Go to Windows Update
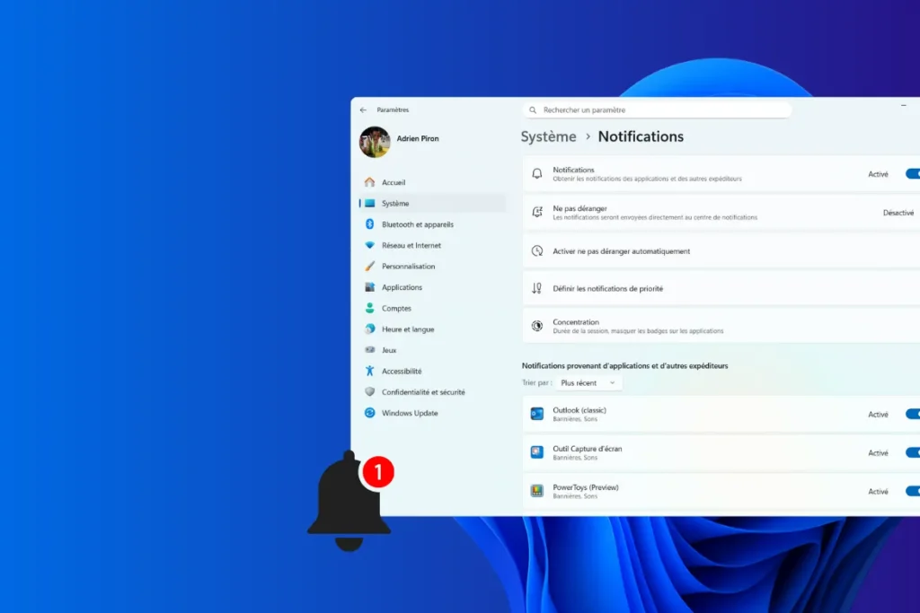The image size is (920, 613). [x=410, y=413]
